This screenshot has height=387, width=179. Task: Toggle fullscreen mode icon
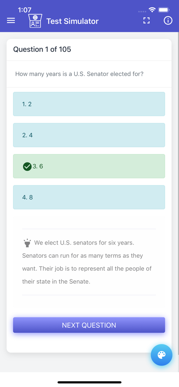(146, 21)
